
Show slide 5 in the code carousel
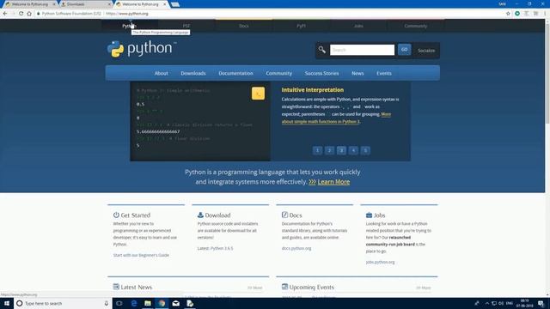pos(365,150)
